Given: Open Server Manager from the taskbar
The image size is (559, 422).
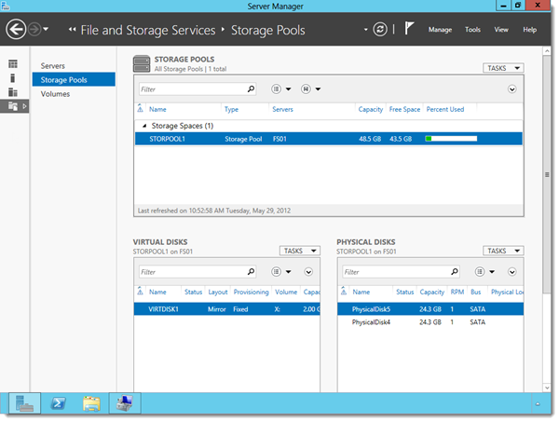Looking at the screenshot, I should 24,403.
